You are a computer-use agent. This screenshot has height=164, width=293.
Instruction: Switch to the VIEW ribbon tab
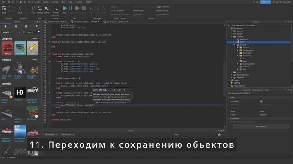[70, 2]
